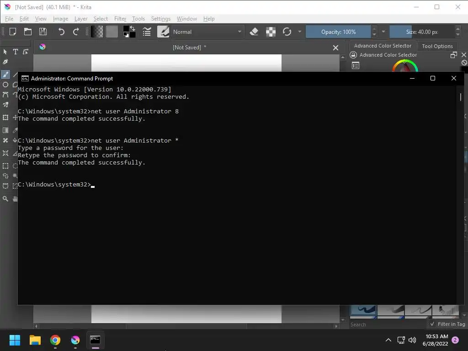468x351 pixels.
Task: Select the Ellipse tool
Action: 5,85
